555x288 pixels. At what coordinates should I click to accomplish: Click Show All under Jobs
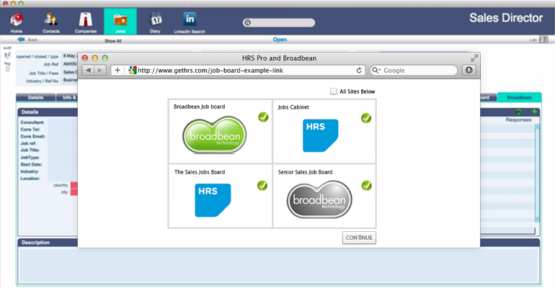113,41
